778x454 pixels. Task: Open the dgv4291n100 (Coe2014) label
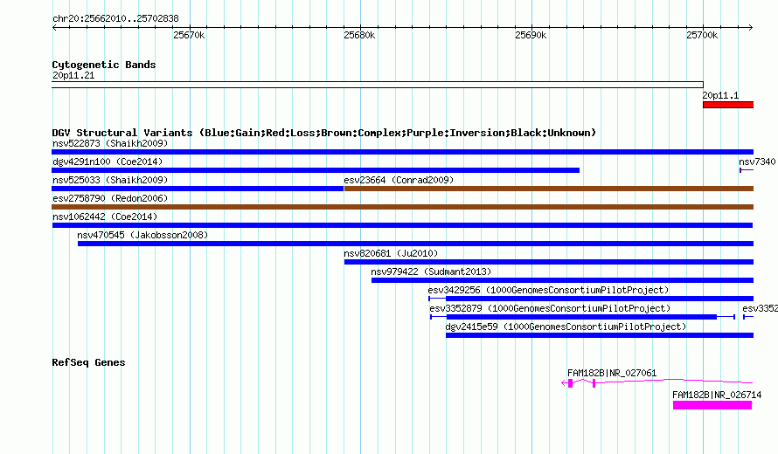[108, 162]
